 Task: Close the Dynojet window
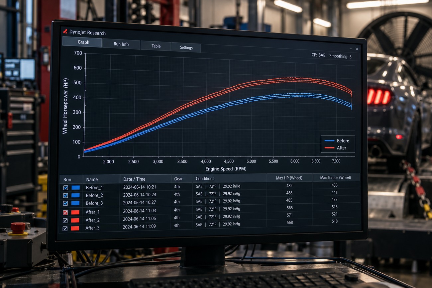[357, 49]
